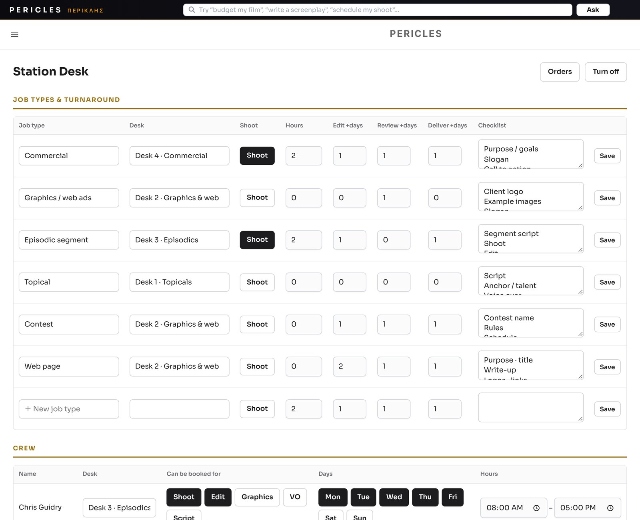640x520 pixels.
Task: Toggle VO booking for Chris Guidry
Action: click(x=295, y=497)
